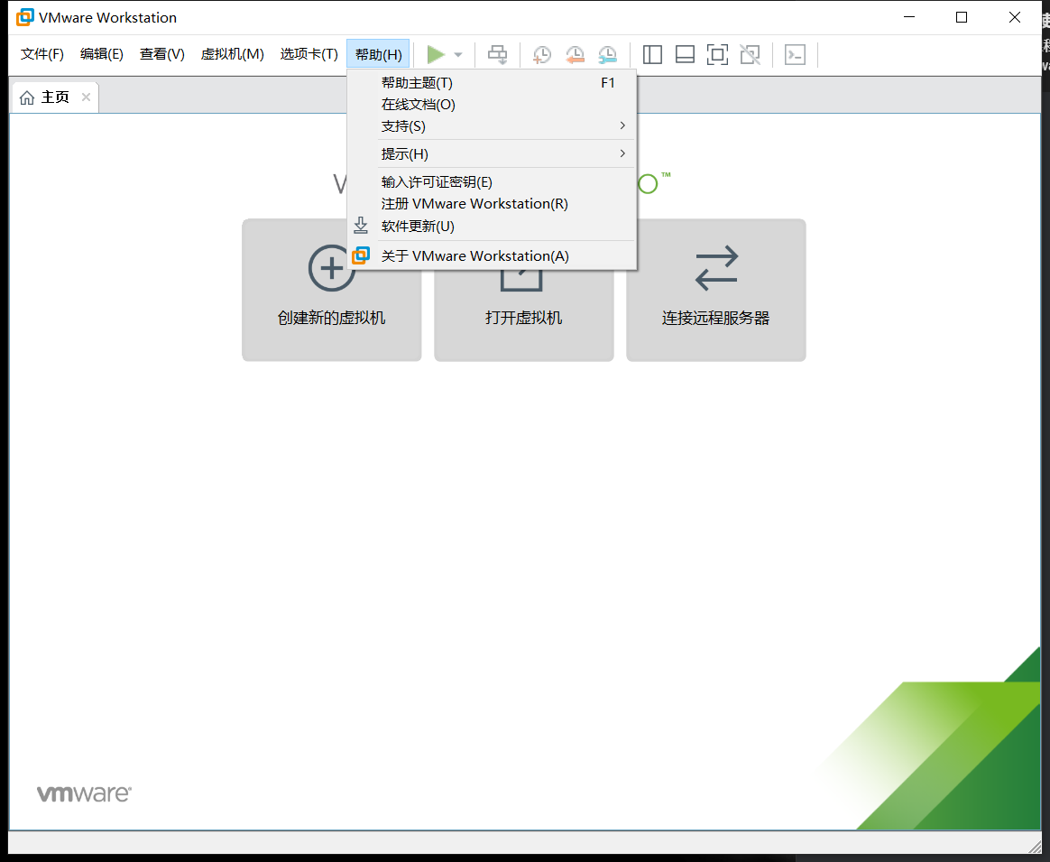
Task: Revert to snapshot with the orange arrow icon
Action: (575, 54)
